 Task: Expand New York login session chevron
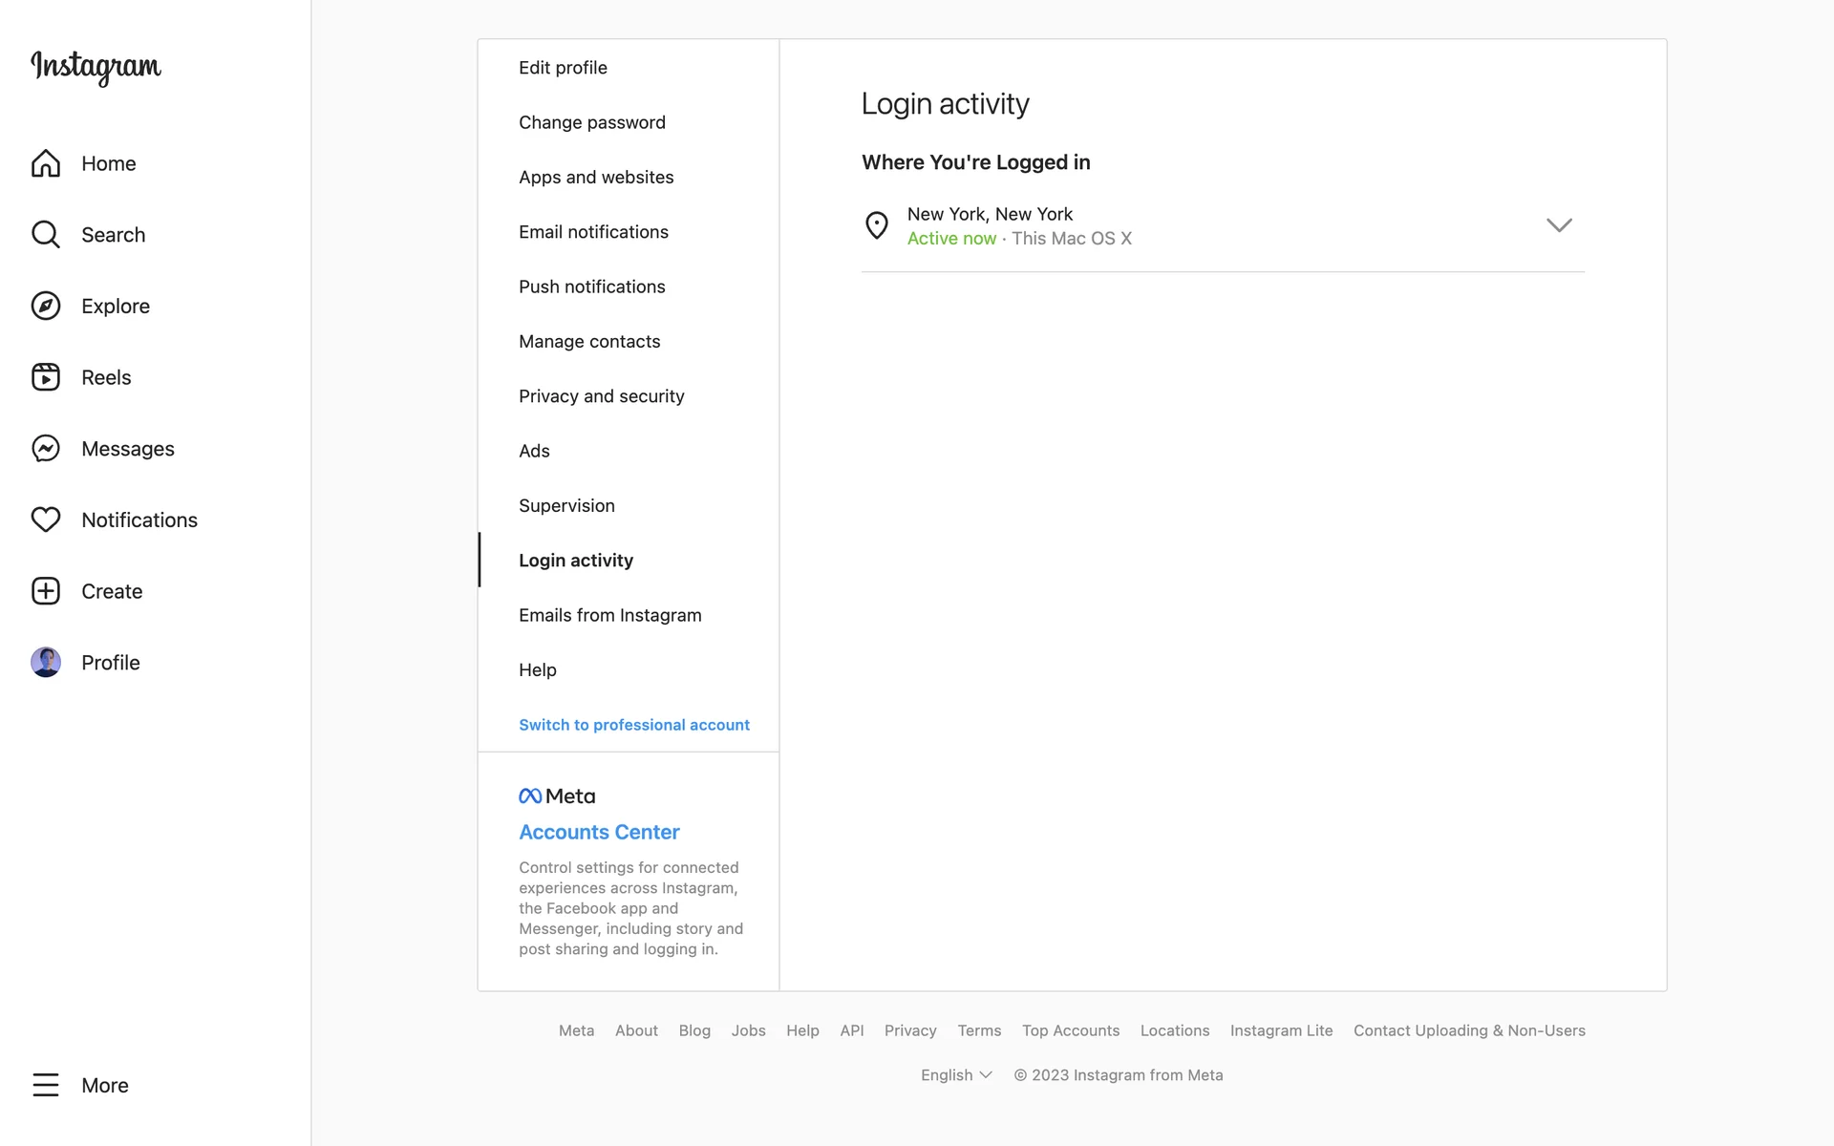click(x=1558, y=225)
